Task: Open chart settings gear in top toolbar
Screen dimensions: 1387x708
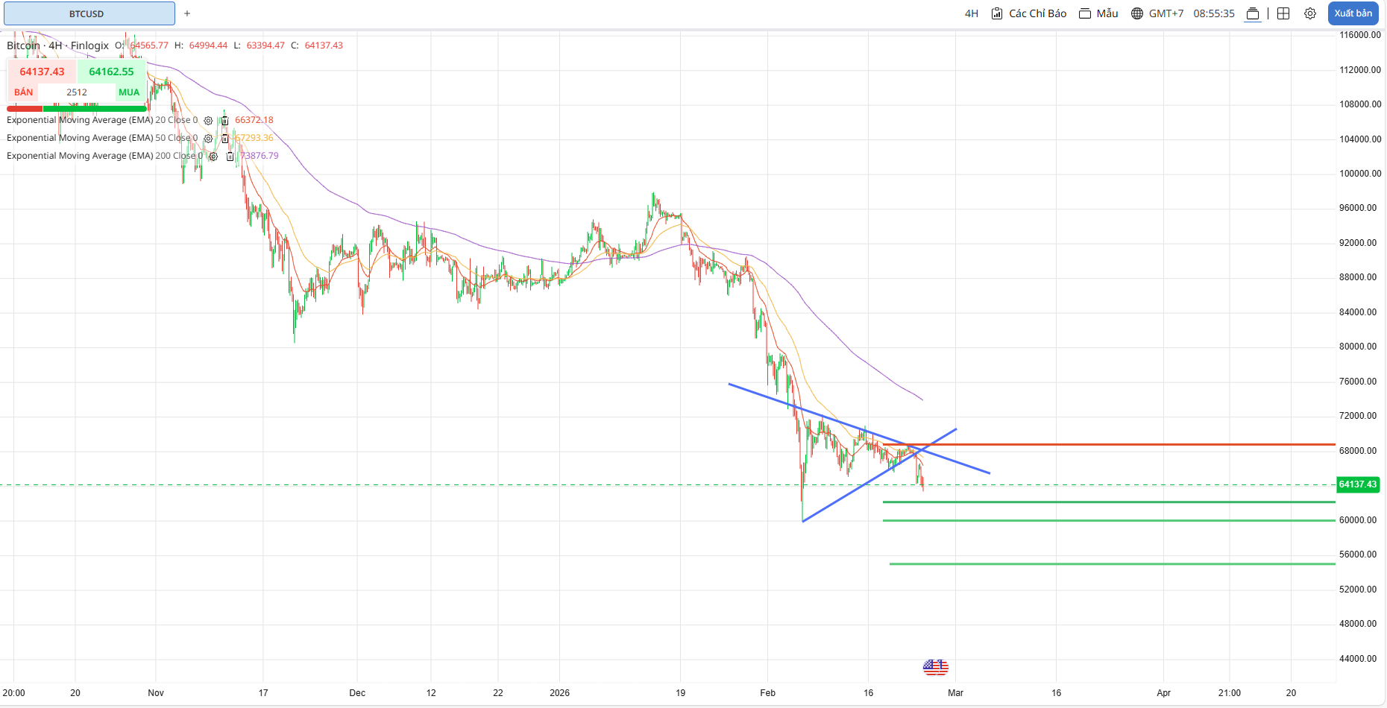Action: coord(1310,13)
